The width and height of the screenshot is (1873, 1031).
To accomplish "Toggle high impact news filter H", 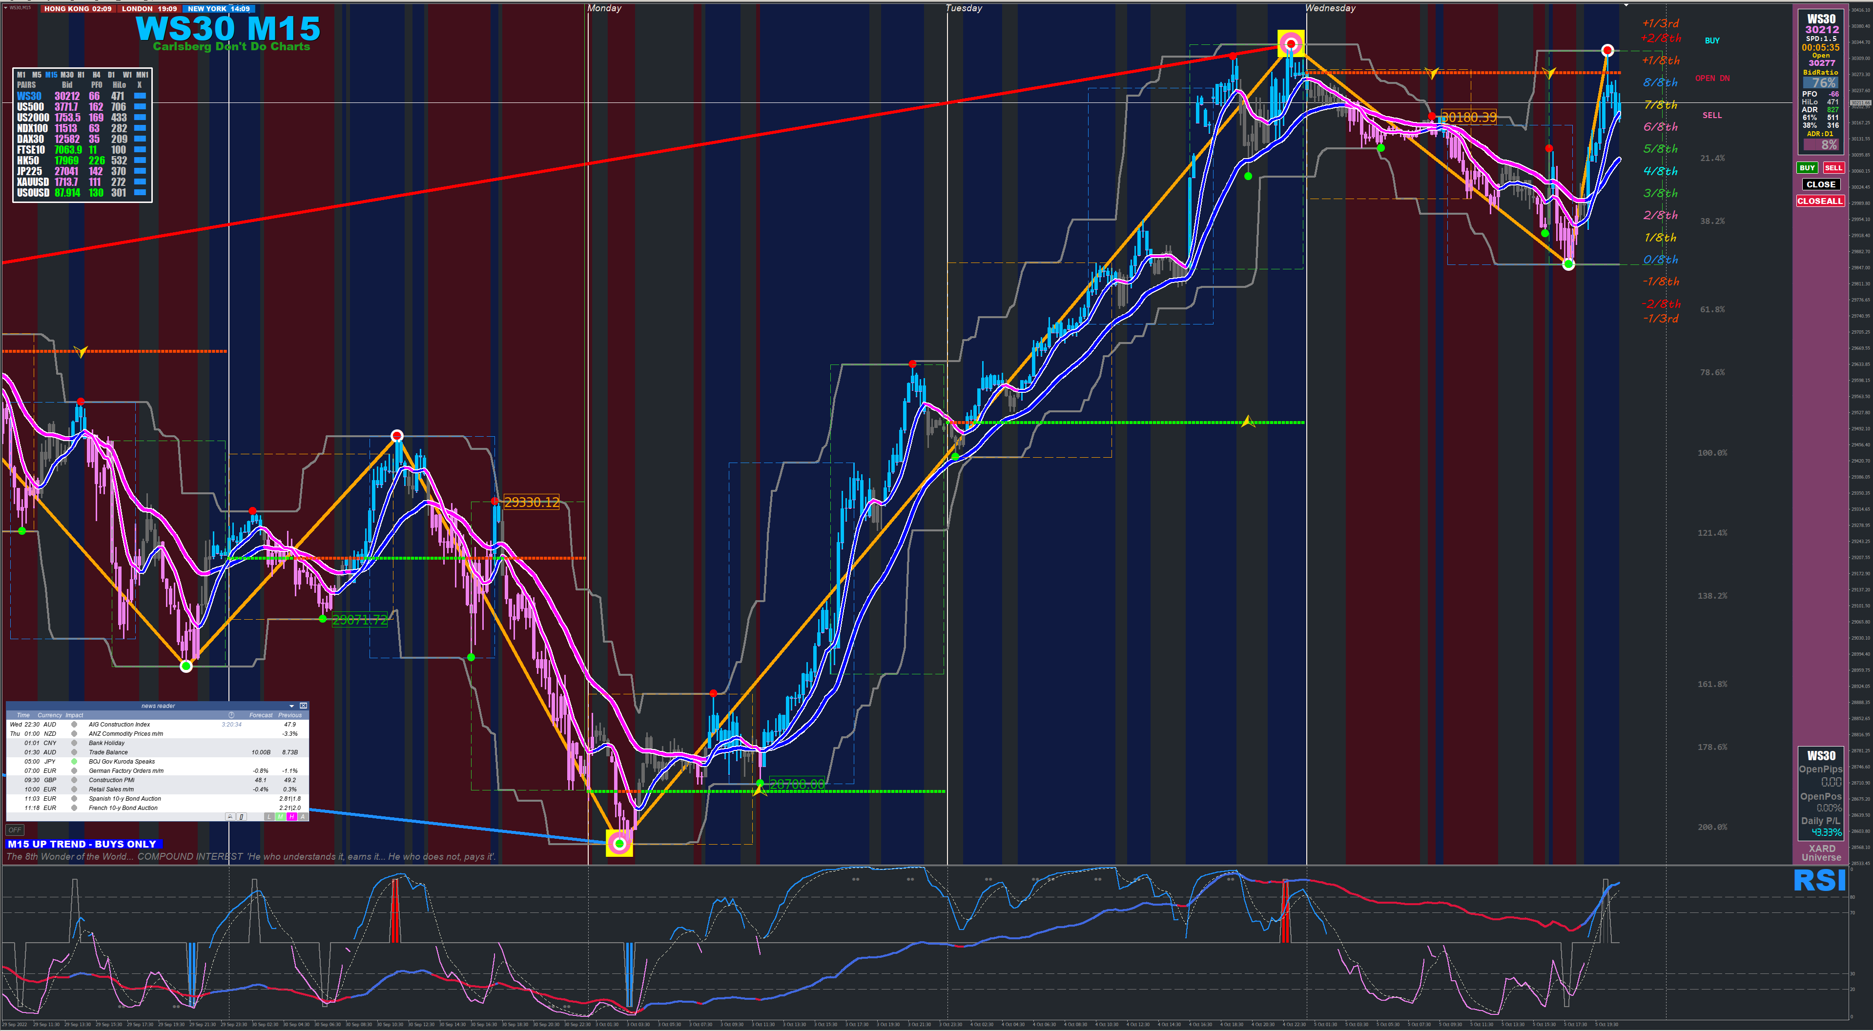I will point(291,817).
